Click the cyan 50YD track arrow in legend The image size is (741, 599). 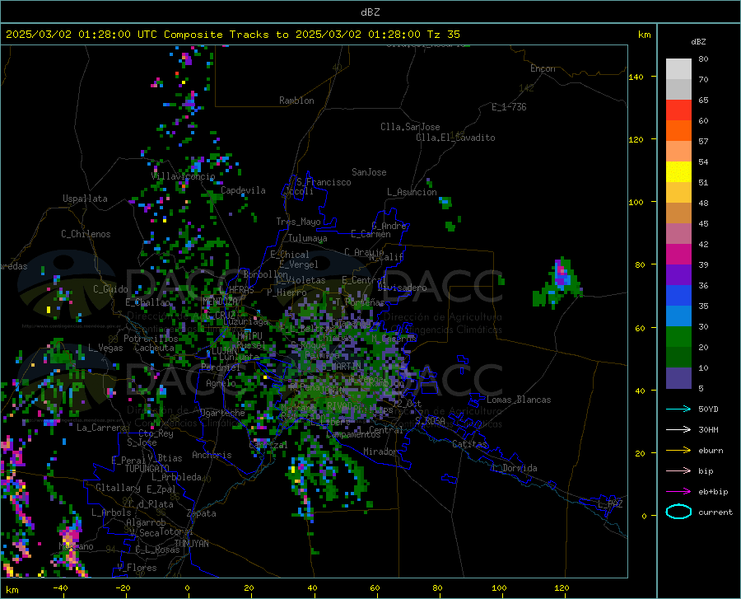pyautogui.click(x=678, y=409)
